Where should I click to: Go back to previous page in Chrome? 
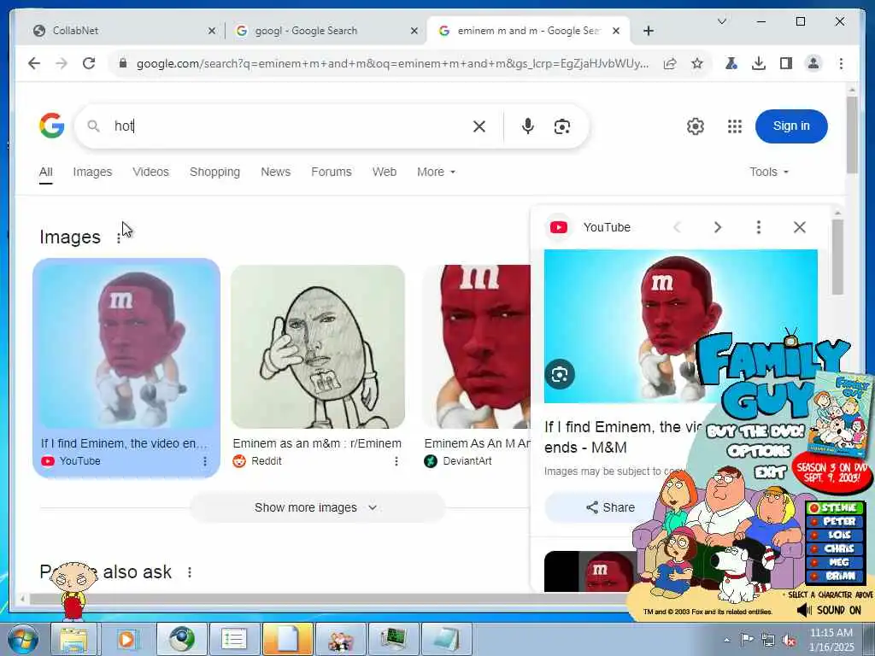(x=34, y=63)
